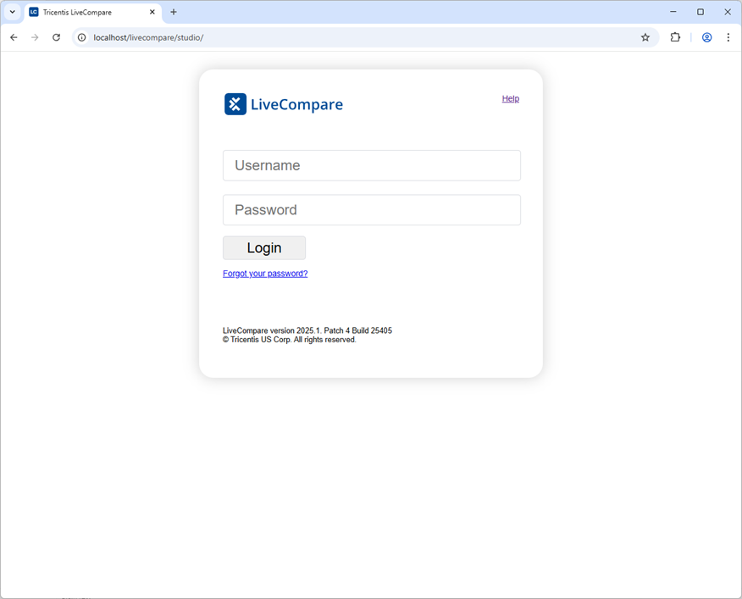
Task: Click the browser profile account icon
Action: pyautogui.click(x=706, y=37)
